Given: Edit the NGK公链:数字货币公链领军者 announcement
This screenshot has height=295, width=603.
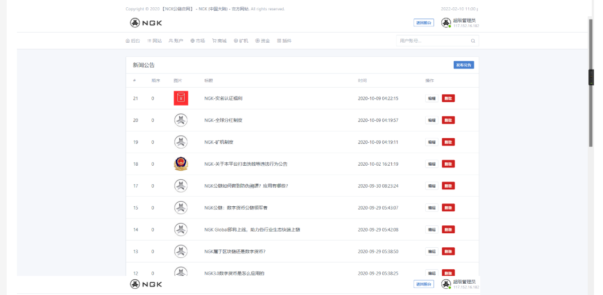Looking at the screenshot, I should click(432, 207).
